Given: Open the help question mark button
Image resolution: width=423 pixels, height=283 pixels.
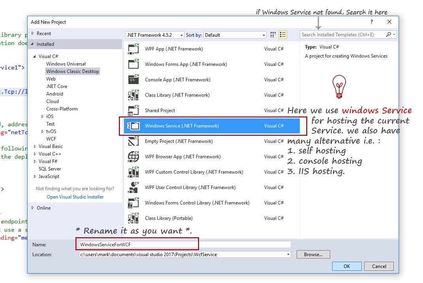Looking at the screenshot, I should pos(372,22).
